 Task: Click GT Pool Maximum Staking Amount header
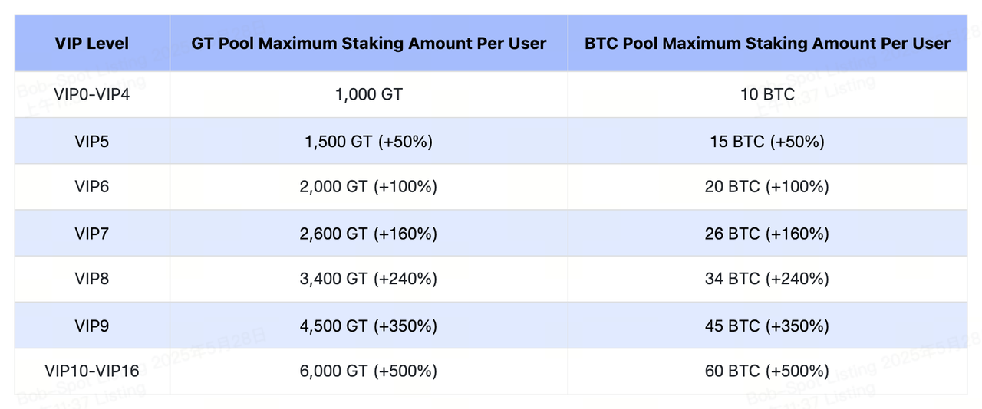368,44
